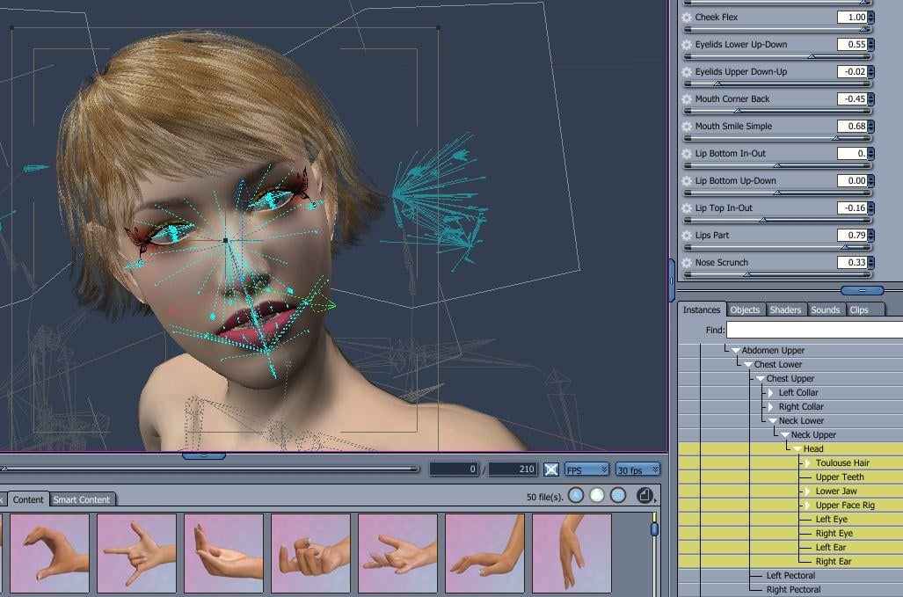Click the collapse handle below the parameters panel
The height and width of the screenshot is (597, 903).
862,291
